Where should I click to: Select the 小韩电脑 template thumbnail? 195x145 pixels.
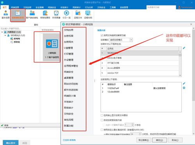pos(52,47)
